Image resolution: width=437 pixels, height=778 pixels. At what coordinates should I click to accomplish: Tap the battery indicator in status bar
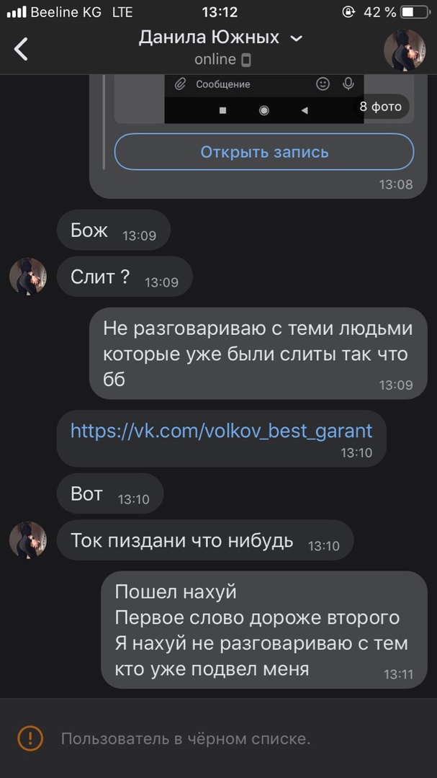[414, 12]
